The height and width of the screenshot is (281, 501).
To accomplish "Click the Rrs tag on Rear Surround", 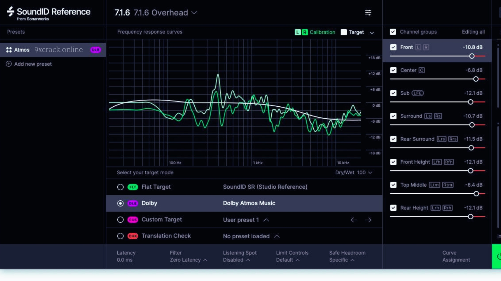I will coord(453,139).
